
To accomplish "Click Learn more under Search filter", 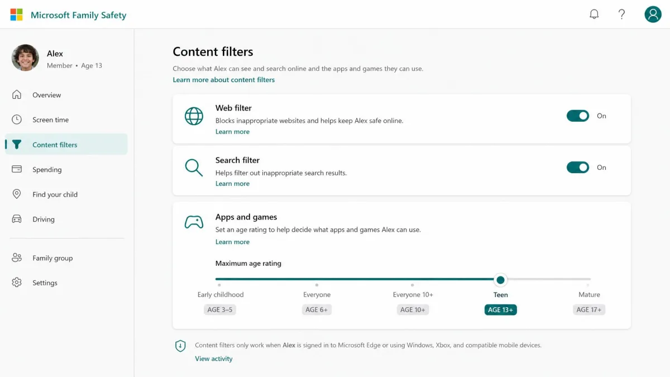I will [x=232, y=184].
